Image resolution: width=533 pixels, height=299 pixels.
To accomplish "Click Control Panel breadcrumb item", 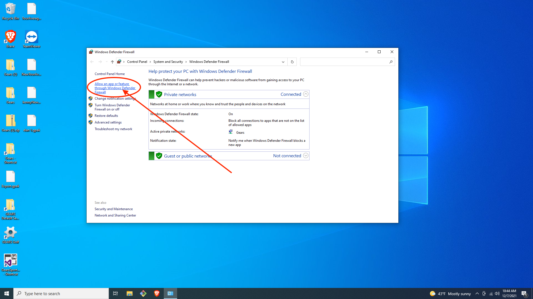I will click(137, 62).
